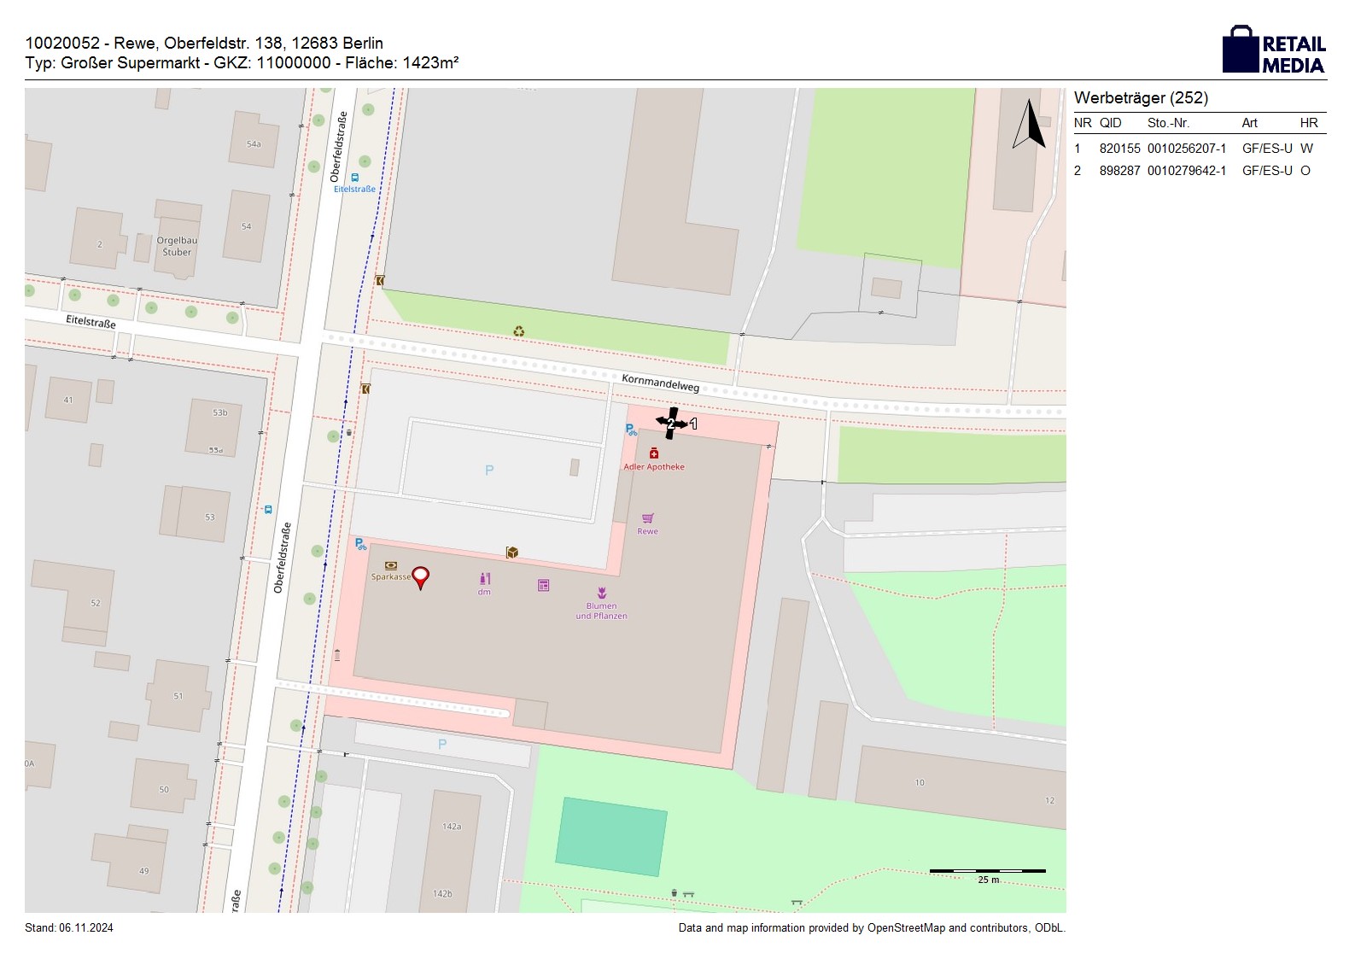Click the Blumen und Pflanzen flower icon

pos(602,593)
